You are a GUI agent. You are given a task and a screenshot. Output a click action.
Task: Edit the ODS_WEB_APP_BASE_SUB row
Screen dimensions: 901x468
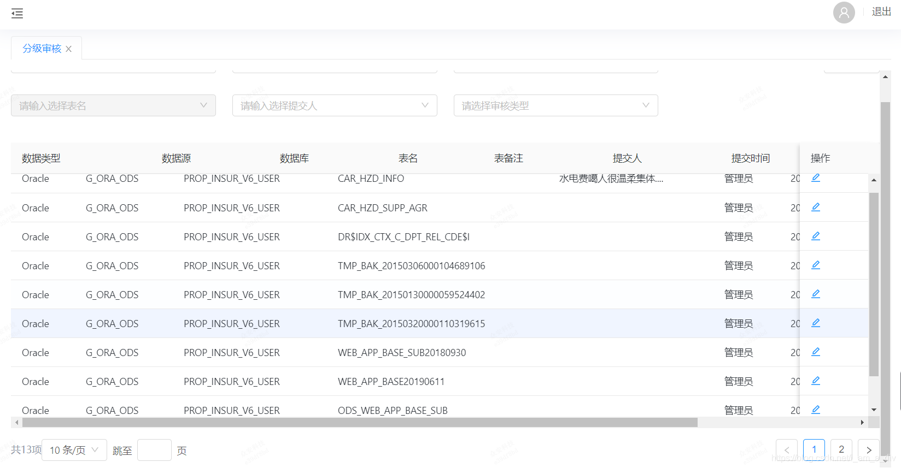(x=816, y=410)
